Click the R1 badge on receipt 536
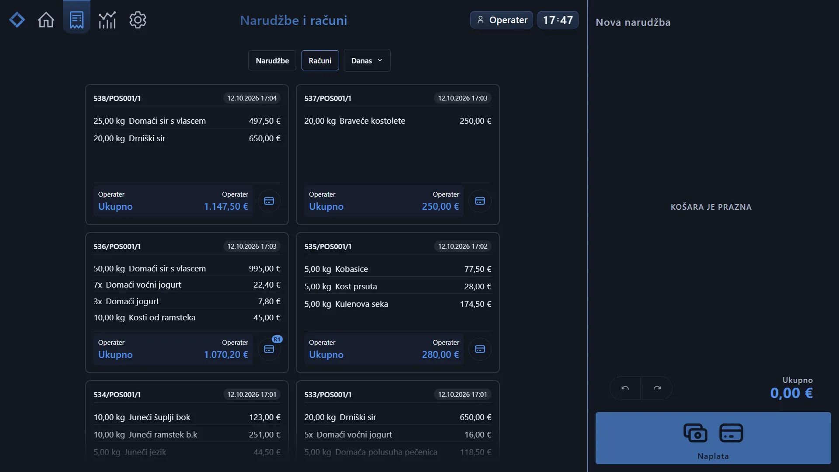The image size is (839, 472). (x=277, y=339)
